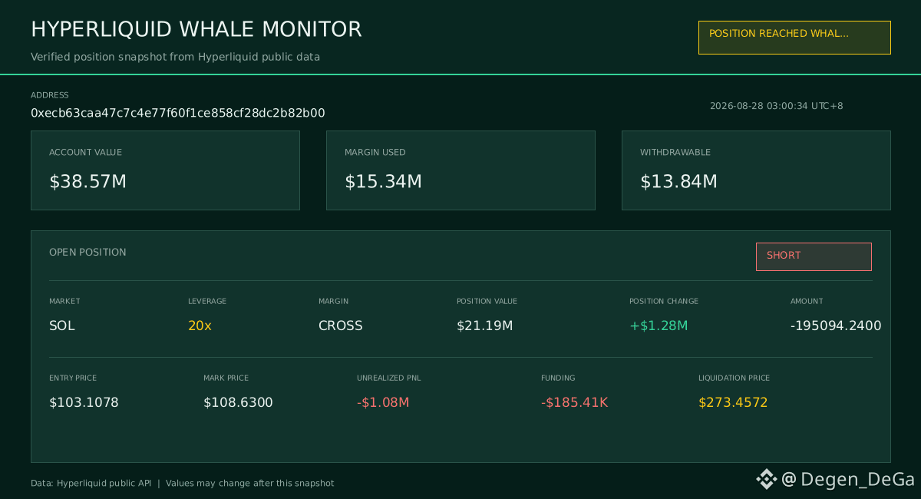This screenshot has width=921, height=499.
Task: Select the wallet address 0xecb63caa47c4e77f60f1ce858cf28dc2b82b00
Action: [x=178, y=113]
